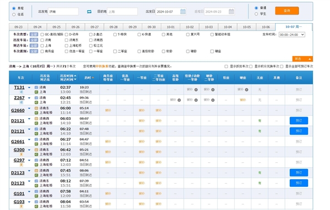This screenshot has height=210, width=330.
Task: Check the 济南西 departure station box
Action: pos(91,40)
